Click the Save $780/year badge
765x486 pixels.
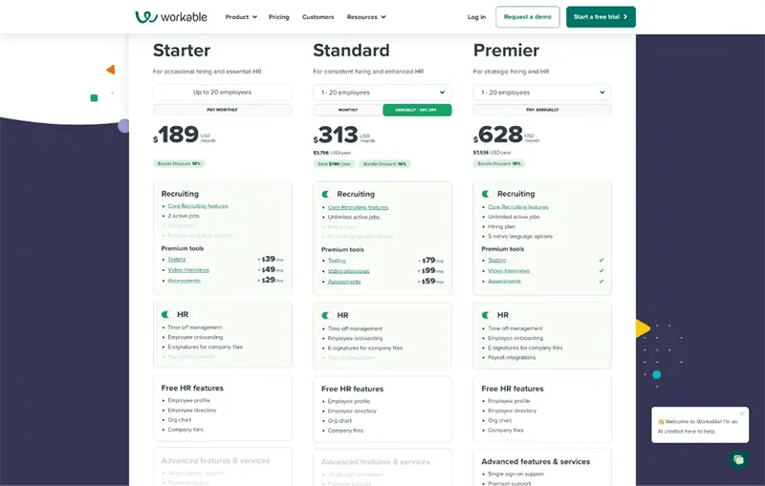tap(334, 164)
